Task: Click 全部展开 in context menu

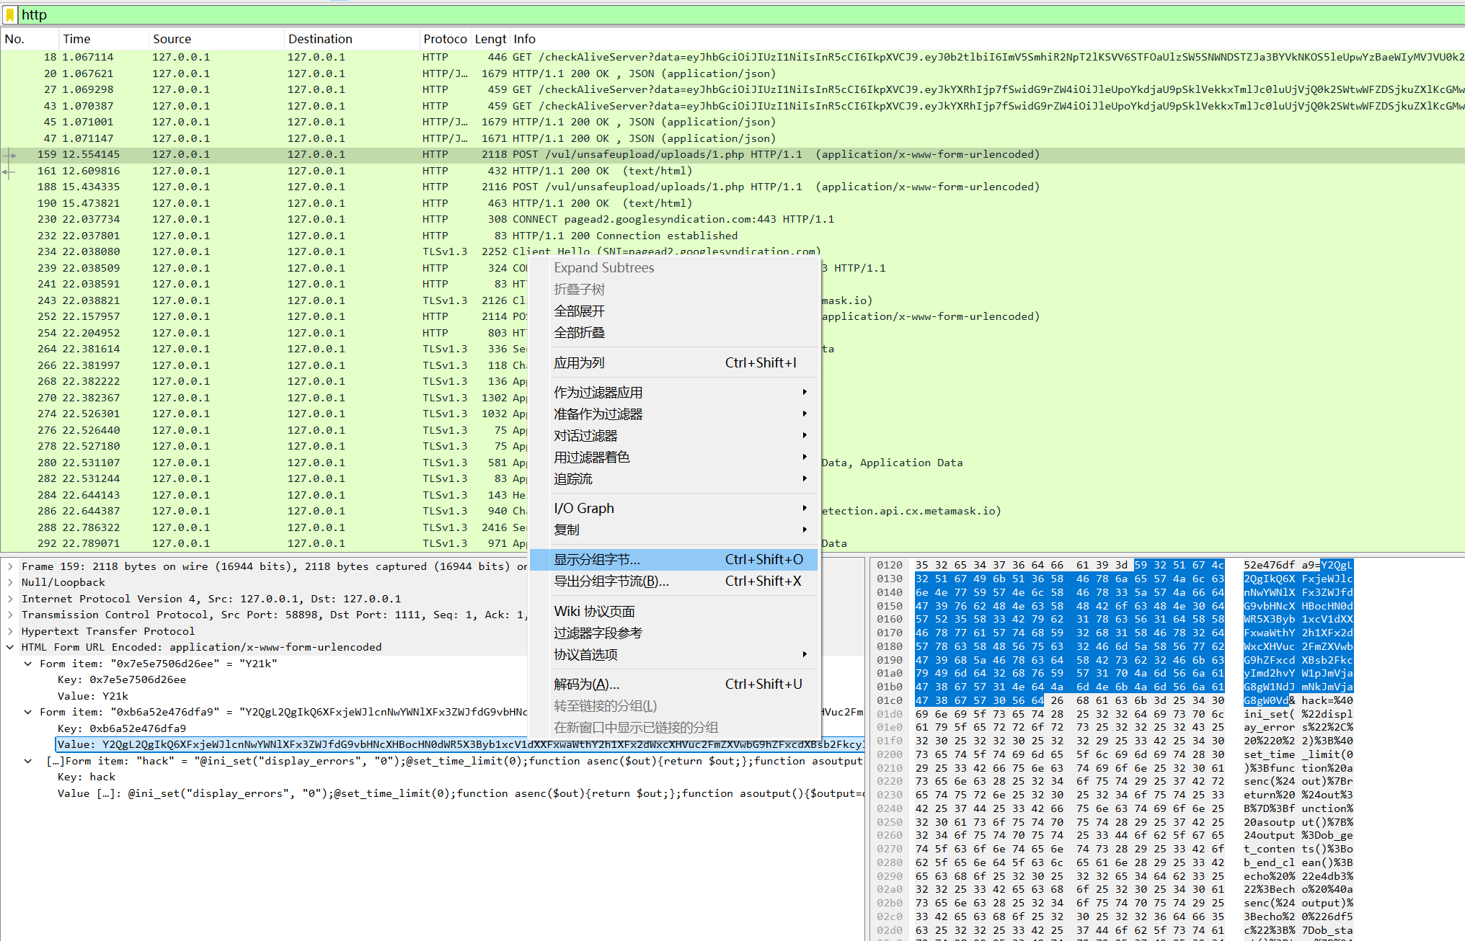Action: coord(579,311)
